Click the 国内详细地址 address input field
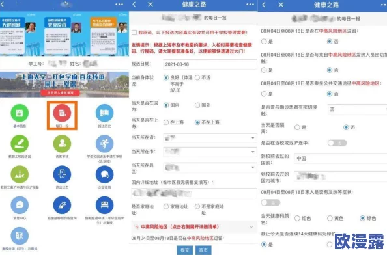Screen dimensions: 387x255 (x=194, y=193)
